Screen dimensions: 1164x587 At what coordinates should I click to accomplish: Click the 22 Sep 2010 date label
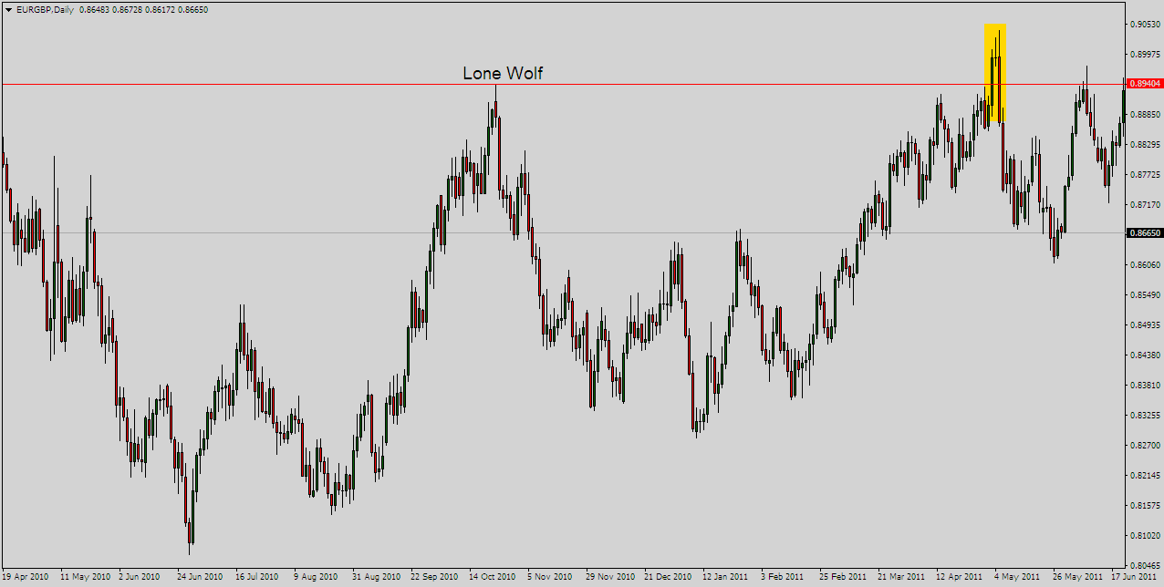coord(434,577)
